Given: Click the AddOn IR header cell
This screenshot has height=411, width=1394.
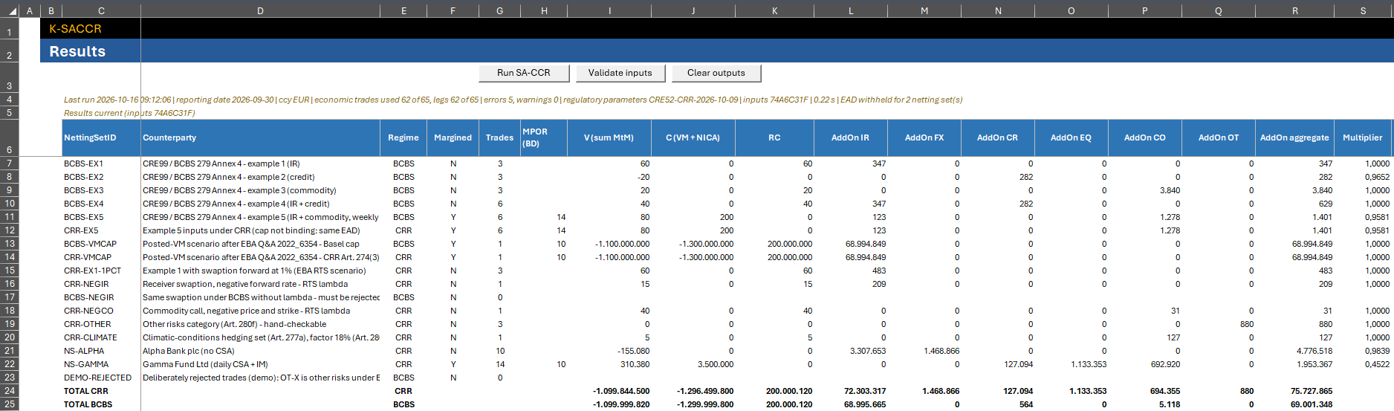Looking at the screenshot, I should pyautogui.click(x=851, y=137).
